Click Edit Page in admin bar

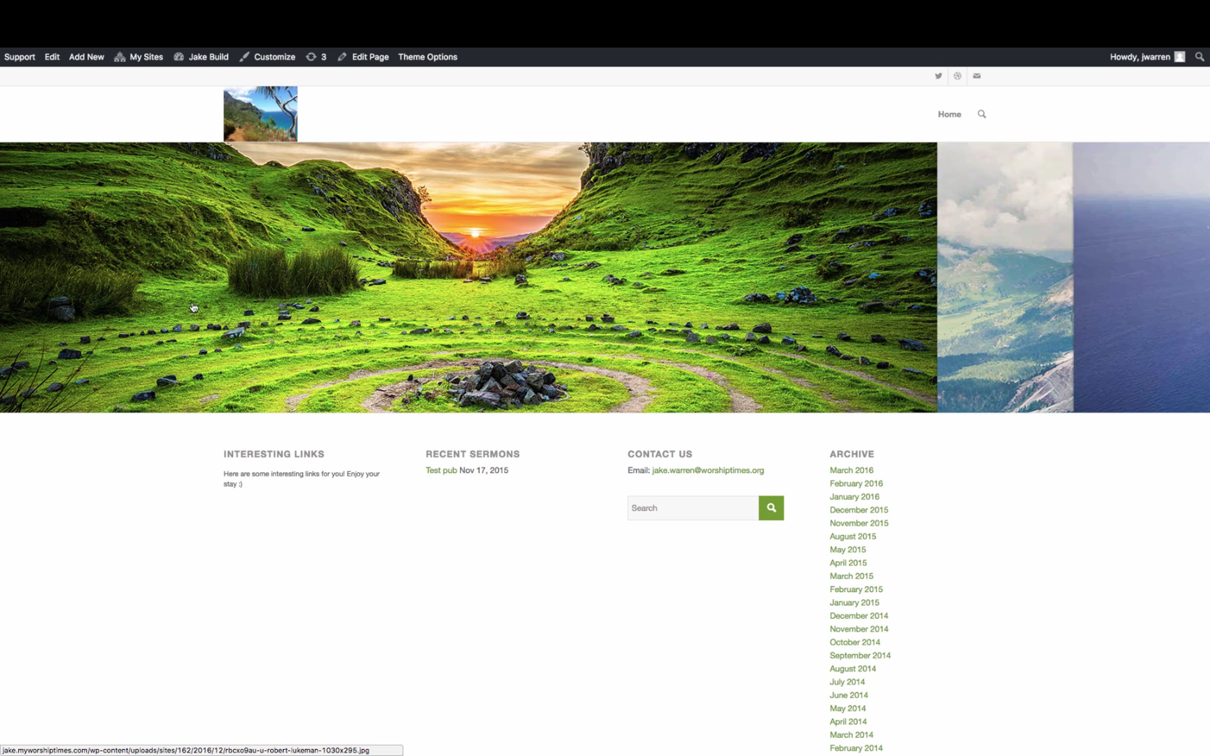point(364,57)
